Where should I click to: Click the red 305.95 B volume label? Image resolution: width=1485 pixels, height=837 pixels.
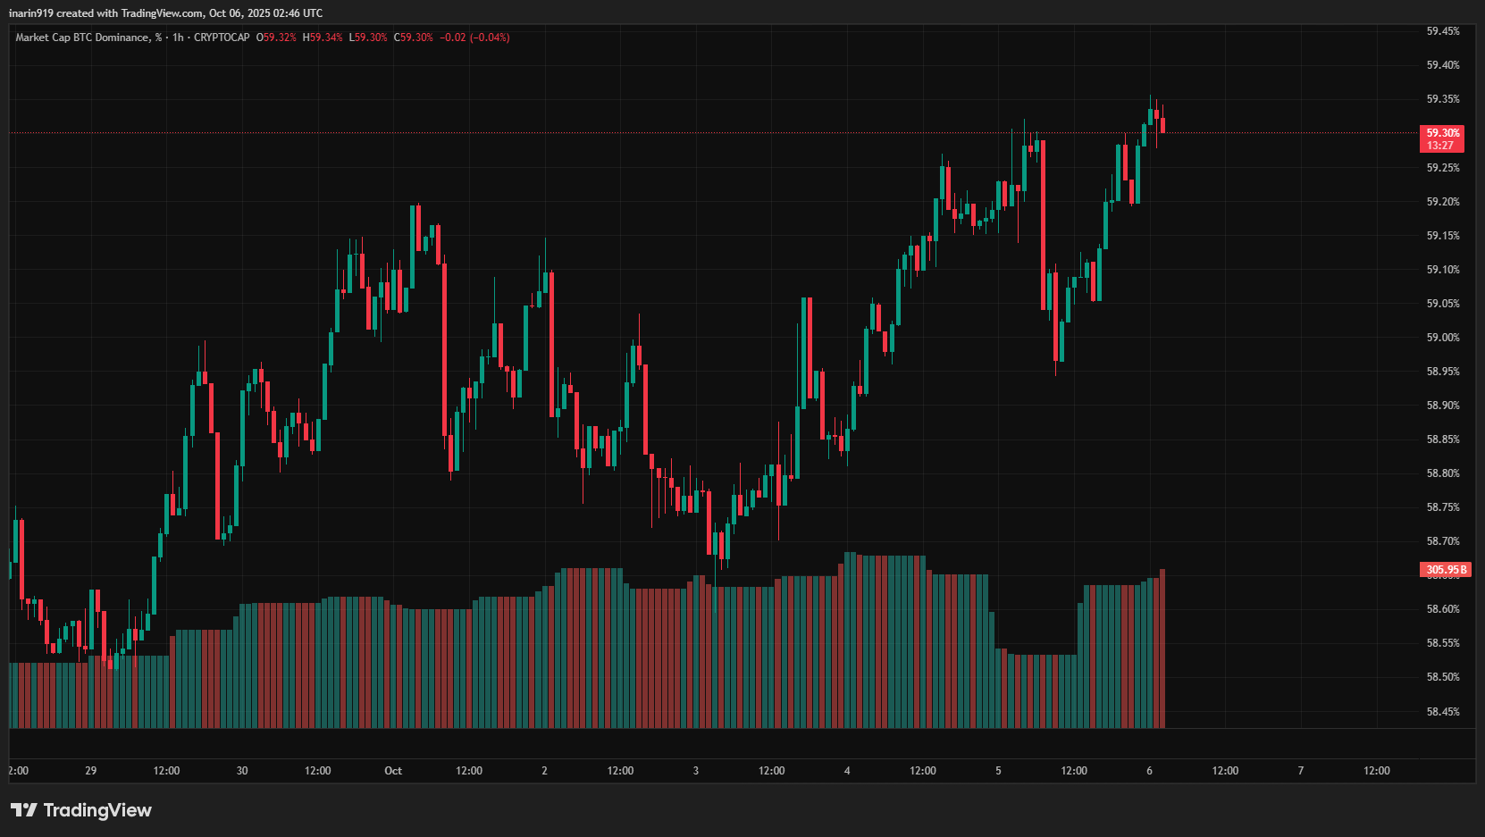1445,570
